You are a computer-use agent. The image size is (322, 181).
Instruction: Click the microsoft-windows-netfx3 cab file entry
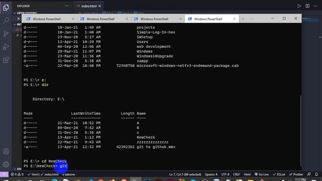tap(188, 66)
